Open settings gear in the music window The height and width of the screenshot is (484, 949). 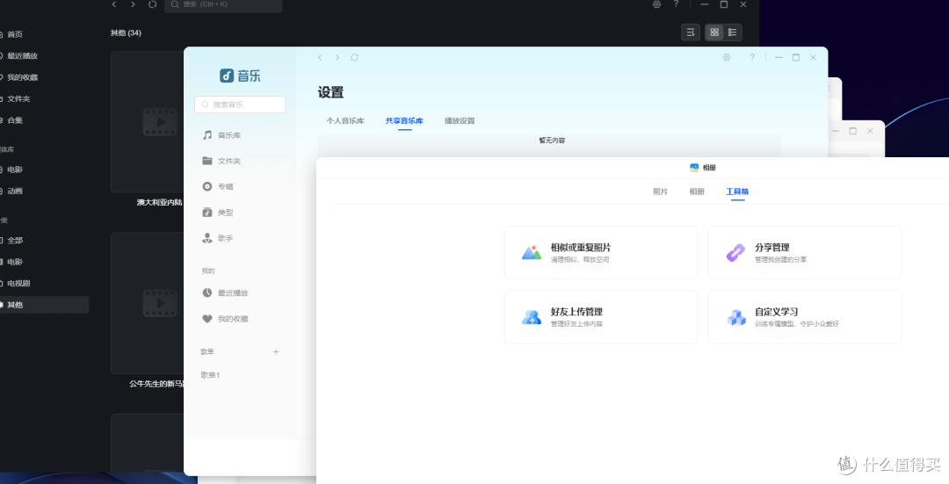click(727, 57)
